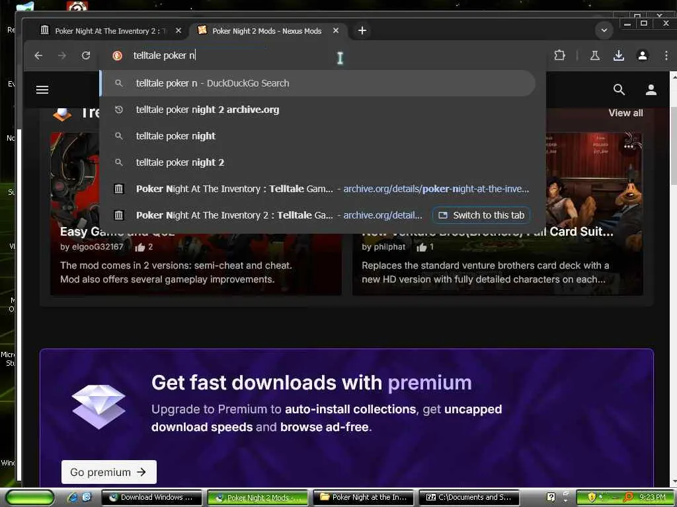Open author philphat profile link
Viewport: 677px width, 507px height.
(389, 247)
